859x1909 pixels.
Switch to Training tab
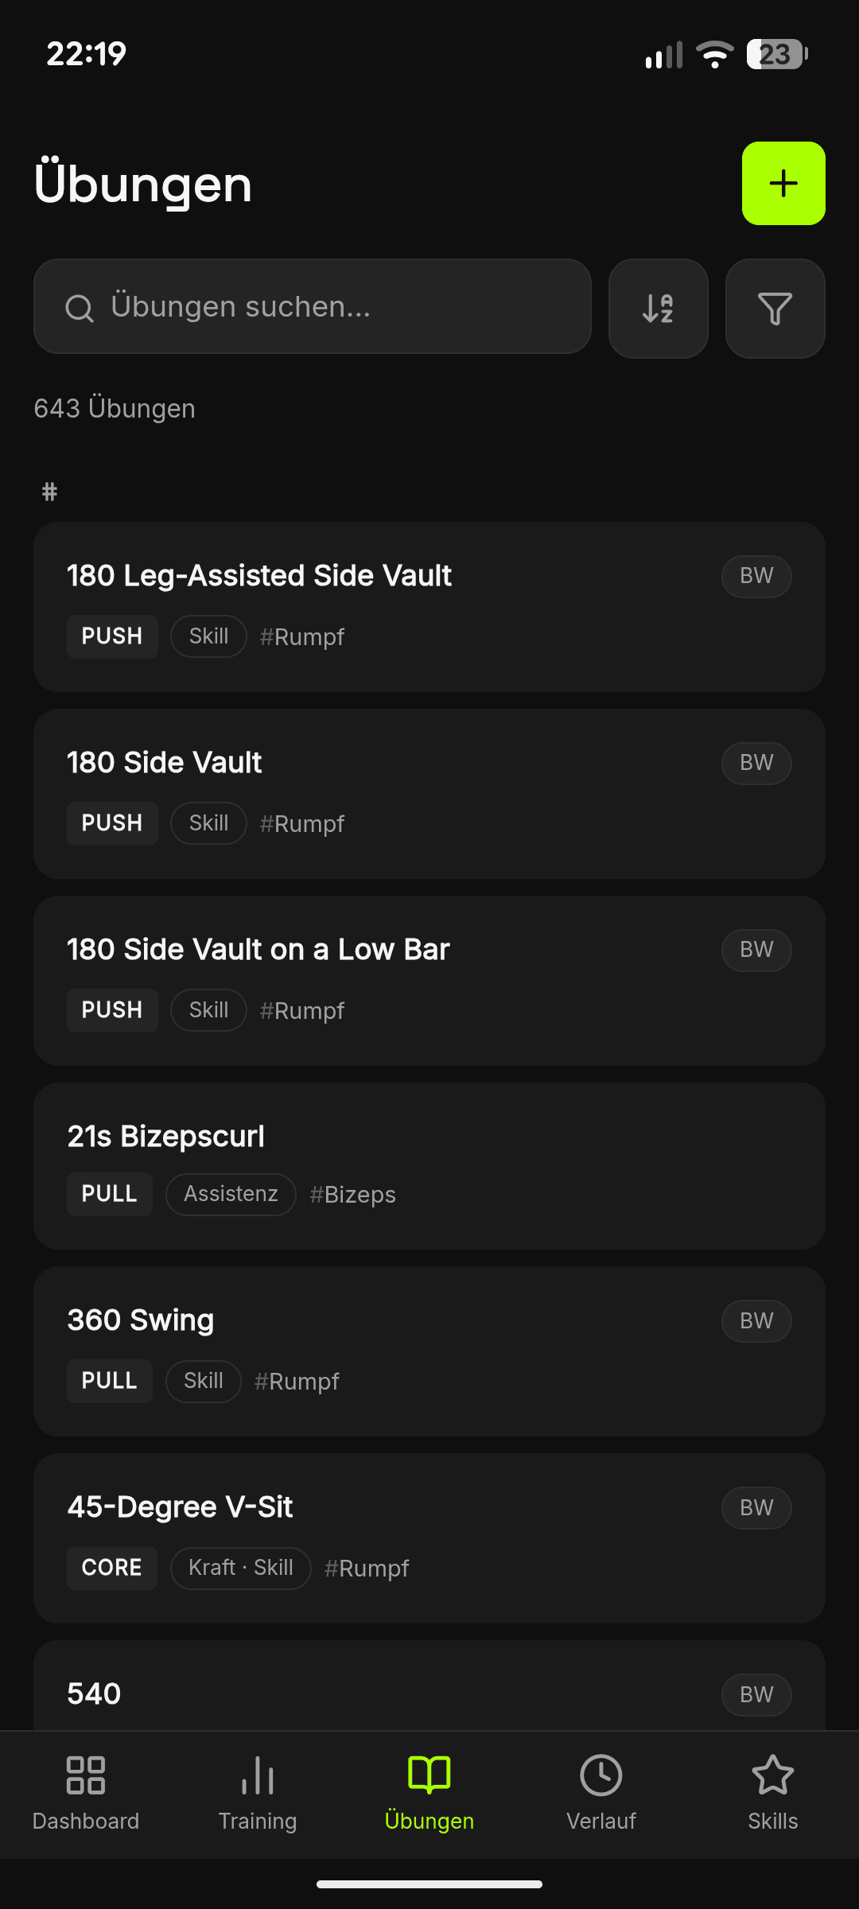coord(258,1794)
